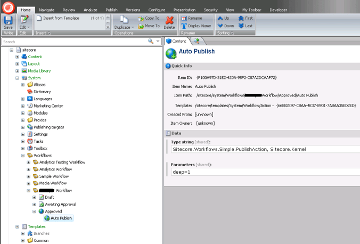Screen dimensions: 360x244
Task: Click the Parameters field with deep=1
Action: 265,172
